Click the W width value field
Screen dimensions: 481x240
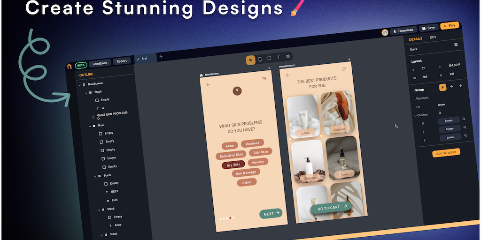426,77
